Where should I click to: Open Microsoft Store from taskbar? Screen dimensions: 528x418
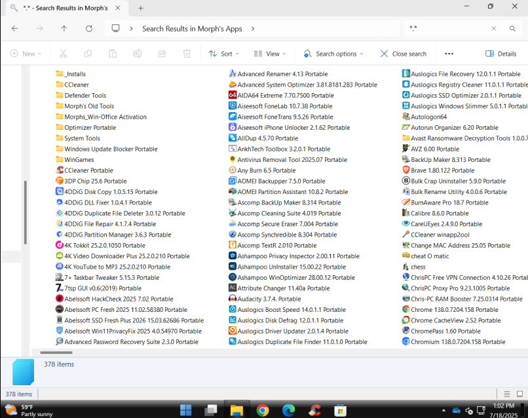[341, 410]
